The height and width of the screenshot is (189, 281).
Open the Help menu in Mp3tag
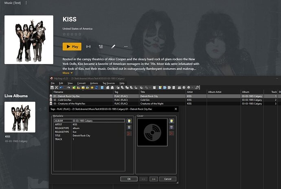122,83
